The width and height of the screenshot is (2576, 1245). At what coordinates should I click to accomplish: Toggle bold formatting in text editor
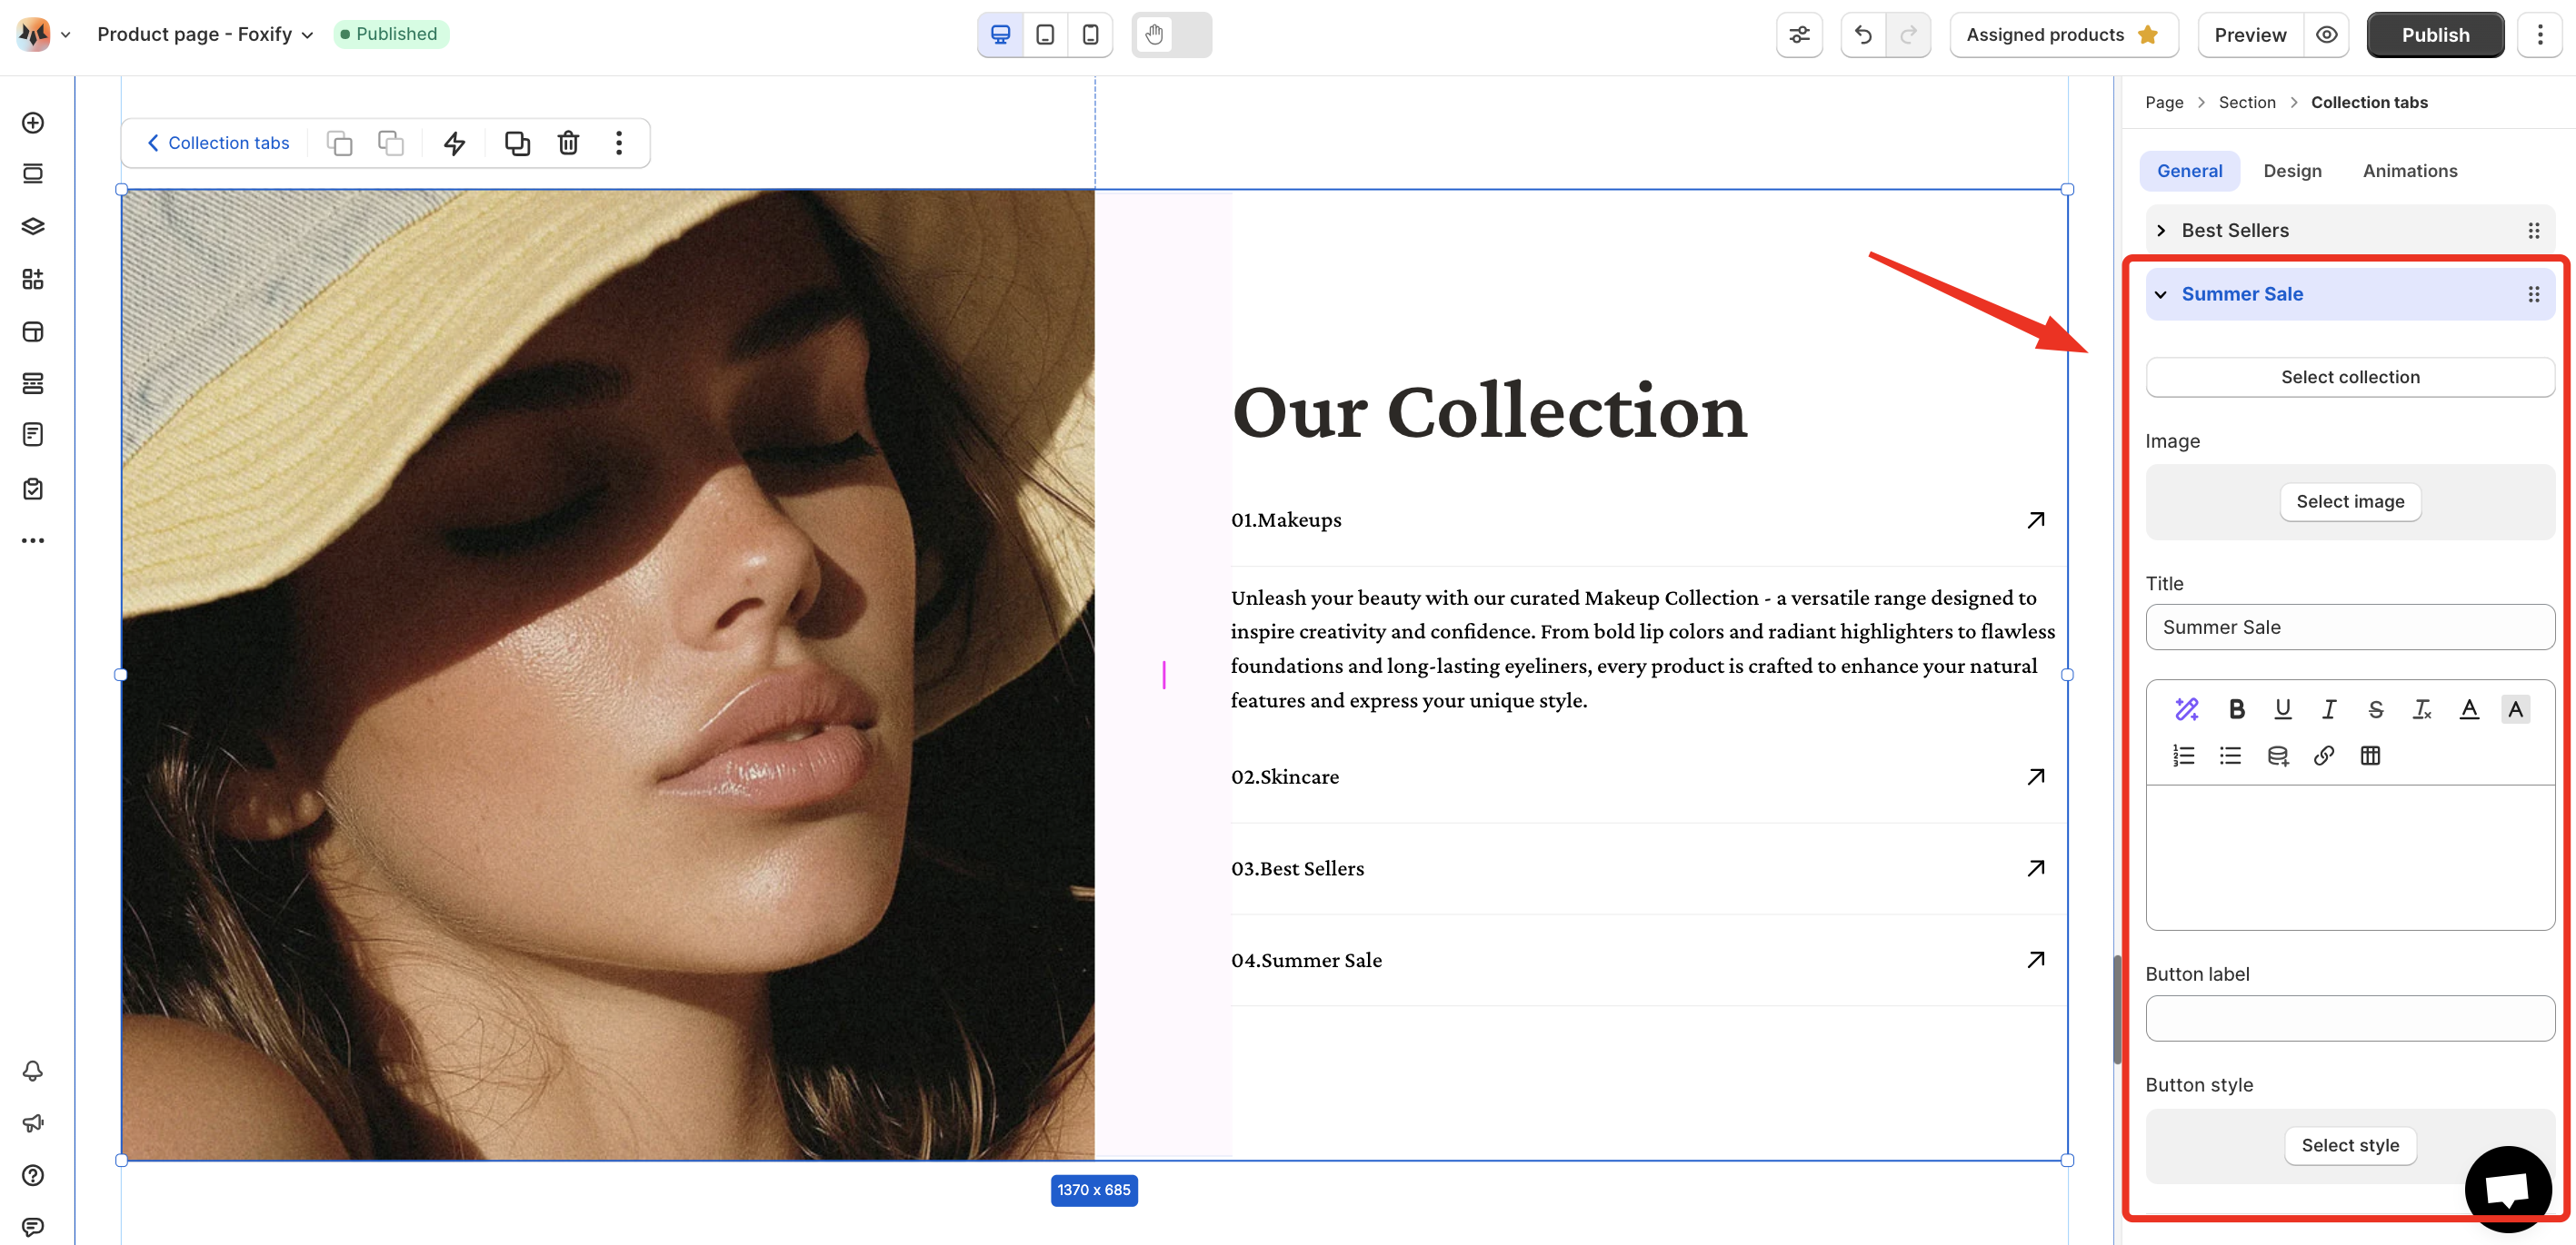point(2236,709)
